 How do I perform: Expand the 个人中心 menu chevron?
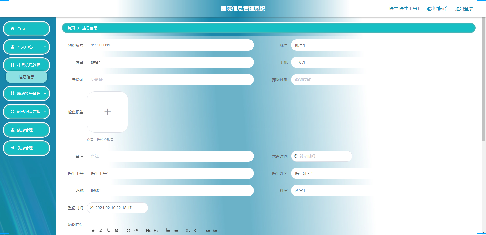point(45,47)
